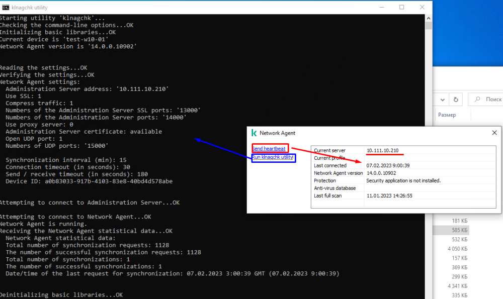This screenshot has height=299, width=503.
Task: Click 'Security application is not installed.' text
Action: tap(403, 180)
